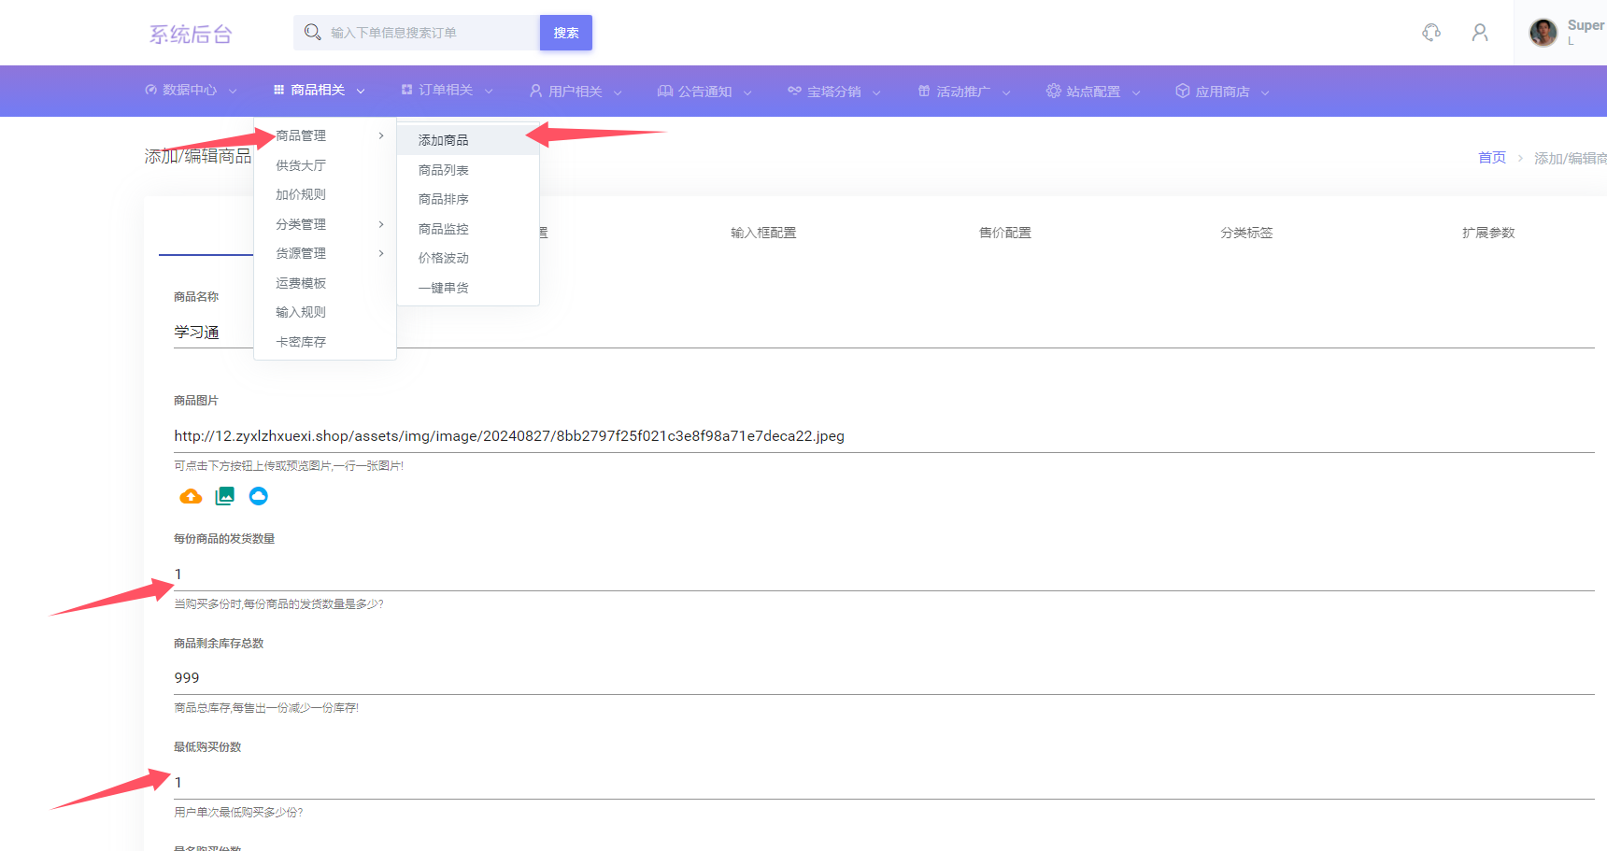Choose 商品列表 in the submenu
The image size is (1607, 851).
[x=444, y=170]
